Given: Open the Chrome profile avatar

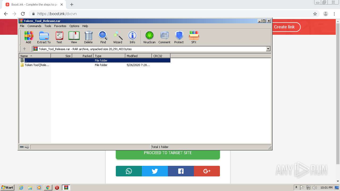Looking at the screenshot, I should click(x=326, y=14).
